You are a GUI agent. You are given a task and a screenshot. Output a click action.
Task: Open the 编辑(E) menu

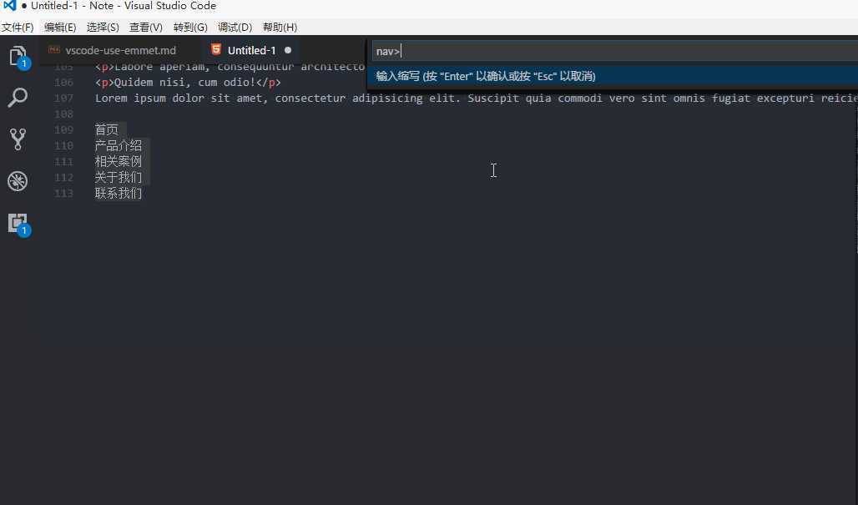[x=59, y=28]
